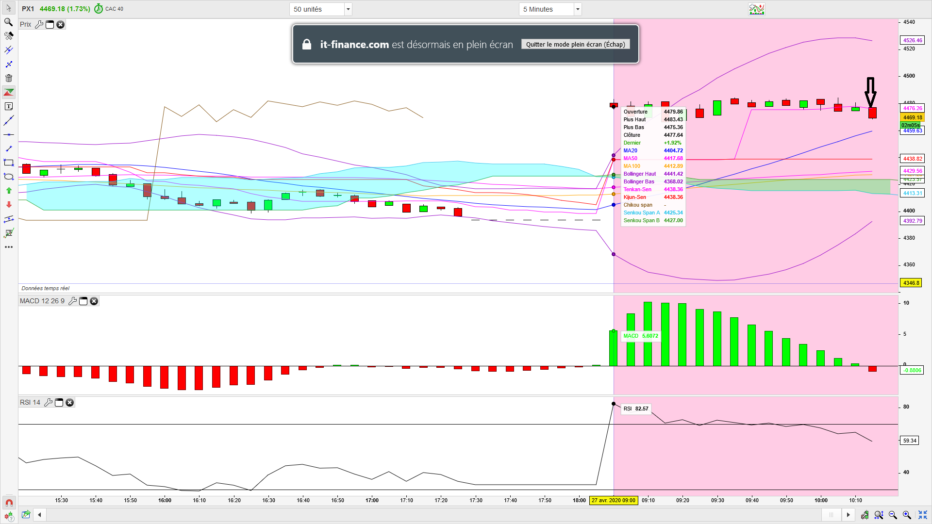Exit full screen with blue arrows icon
The height and width of the screenshot is (524, 932).
922,515
